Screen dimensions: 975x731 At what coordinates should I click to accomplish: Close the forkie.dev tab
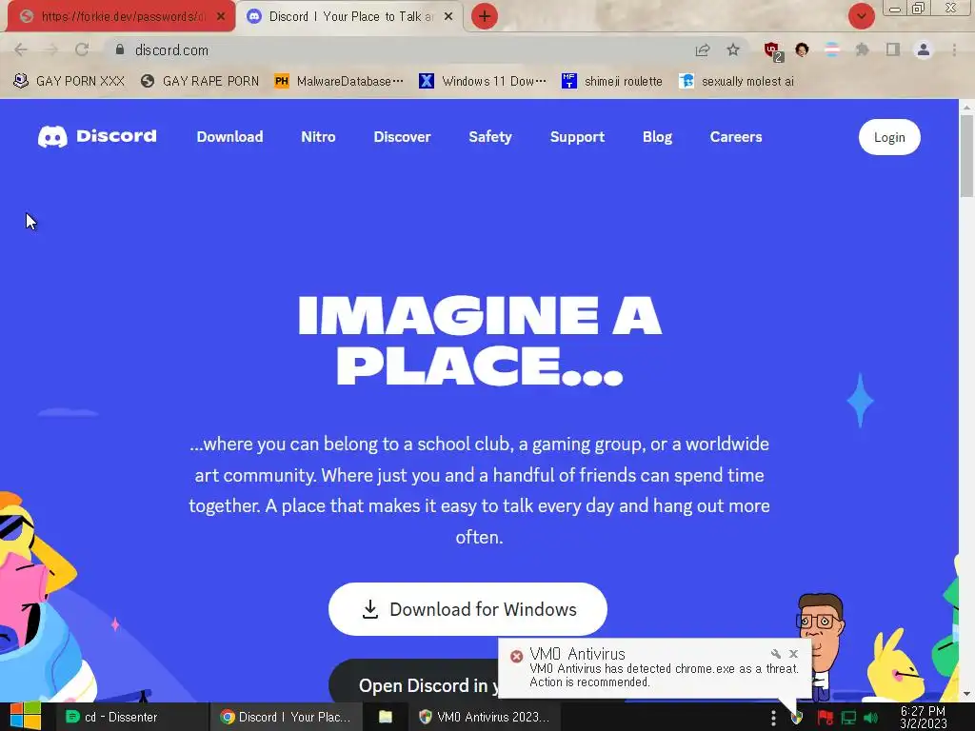pyautogui.click(x=221, y=17)
